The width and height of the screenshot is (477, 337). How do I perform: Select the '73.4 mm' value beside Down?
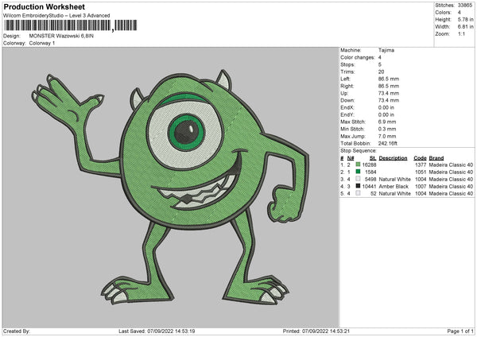tap(389, 100)
